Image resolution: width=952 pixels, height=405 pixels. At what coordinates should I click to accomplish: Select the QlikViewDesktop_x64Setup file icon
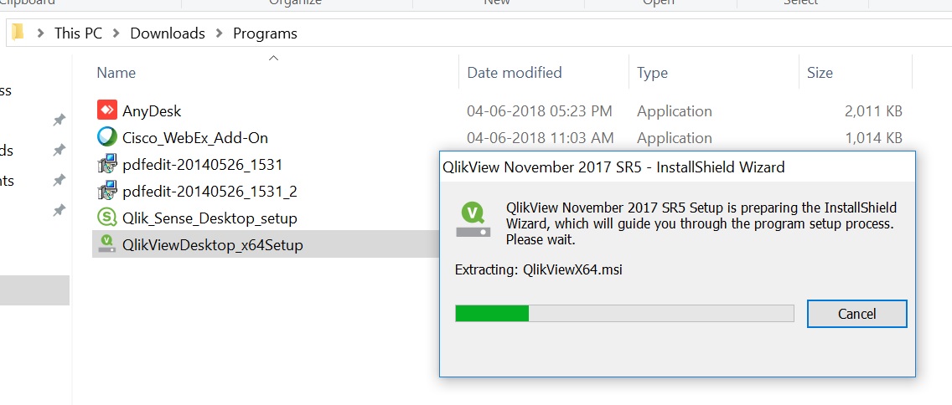point(107,244)
